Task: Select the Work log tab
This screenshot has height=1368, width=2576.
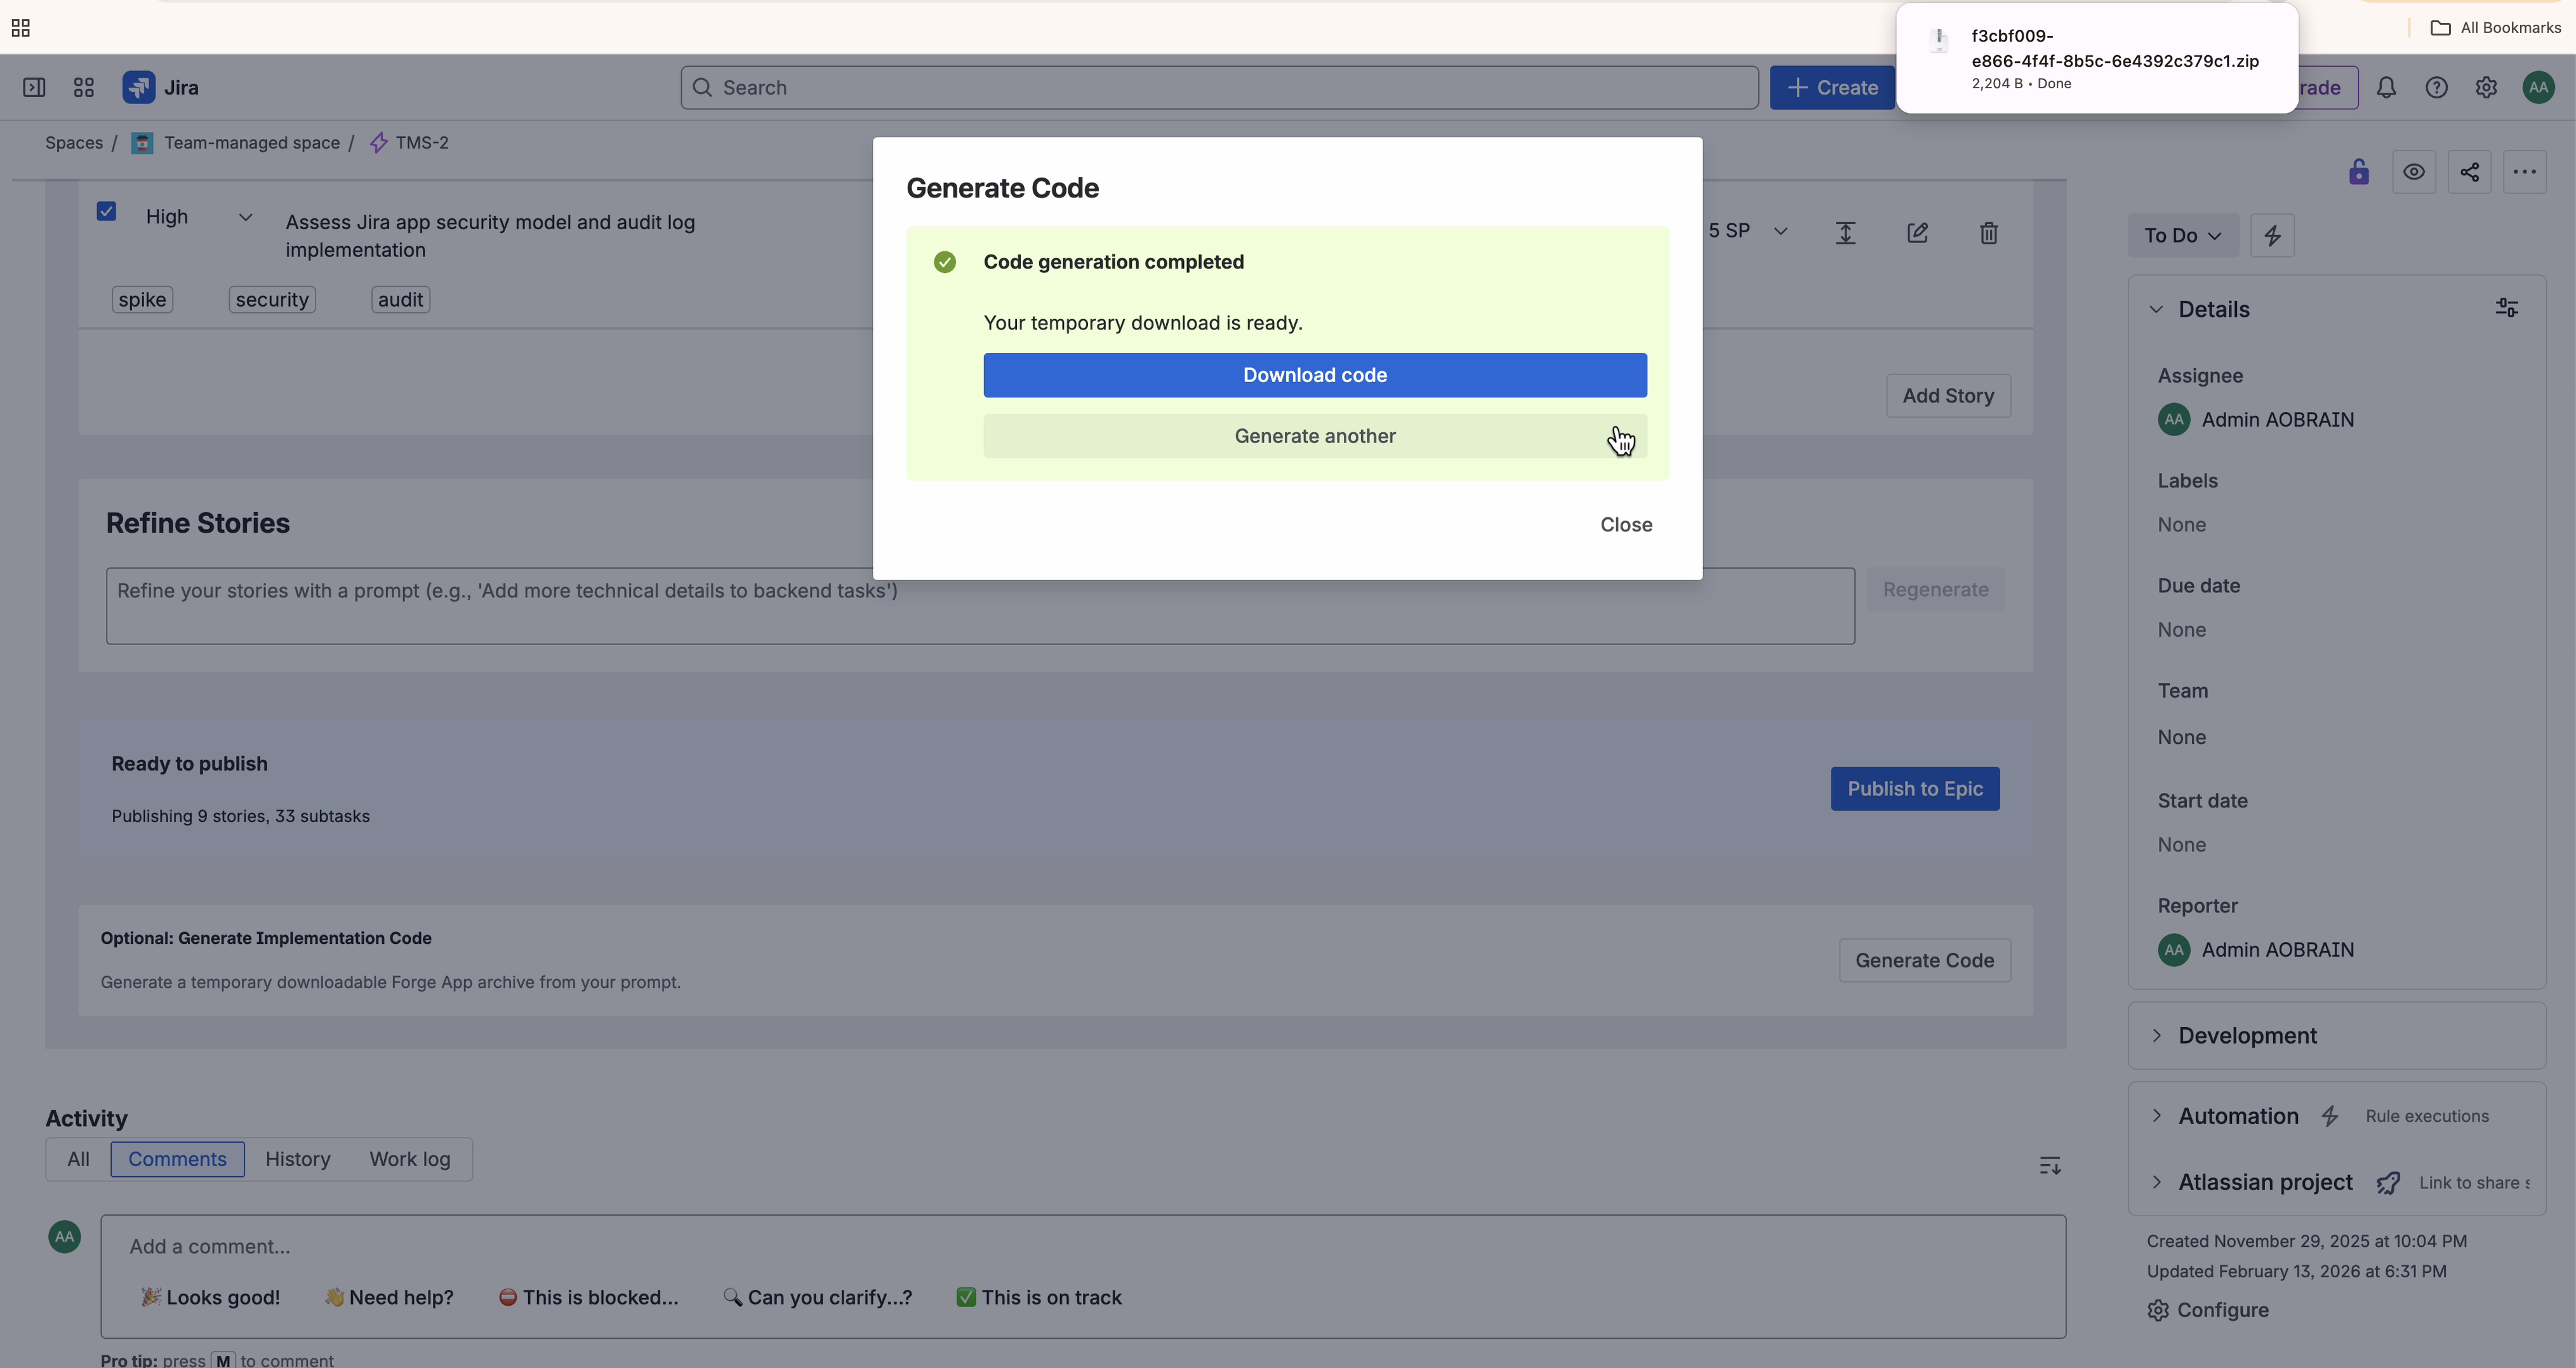Action: pyautogui.click(x=409, y=1159)
